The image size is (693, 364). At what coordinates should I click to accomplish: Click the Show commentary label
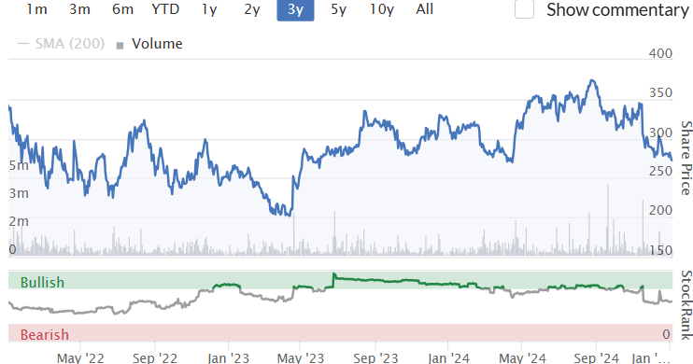617,9
